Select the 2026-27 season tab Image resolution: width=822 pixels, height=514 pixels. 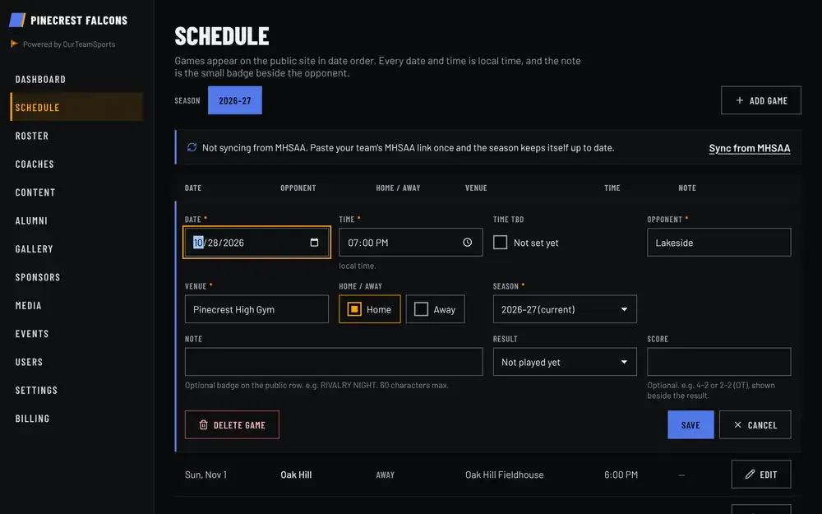(x=235, y=100)
